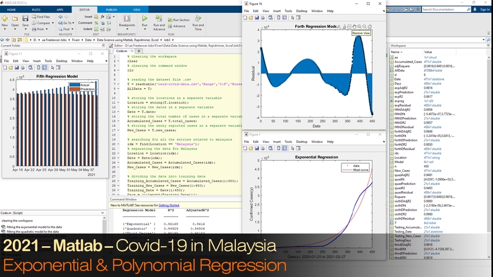Click the Sign In button

485,9
